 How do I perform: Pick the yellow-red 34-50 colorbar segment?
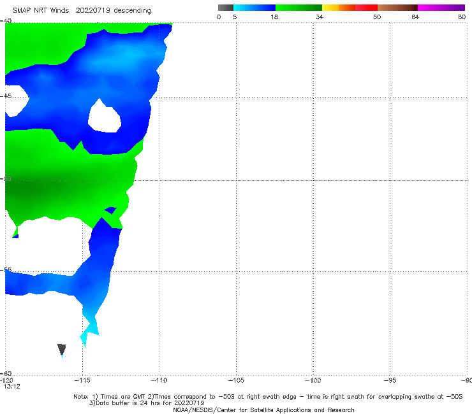pos(350,8)
